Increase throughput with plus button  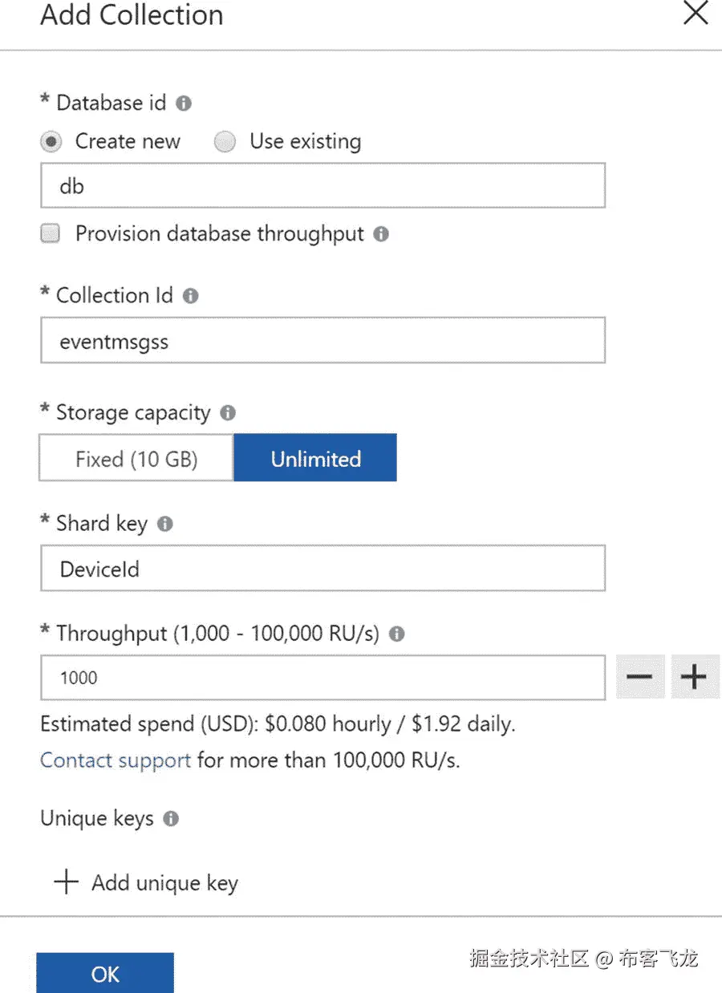click(x=694, y=677)
